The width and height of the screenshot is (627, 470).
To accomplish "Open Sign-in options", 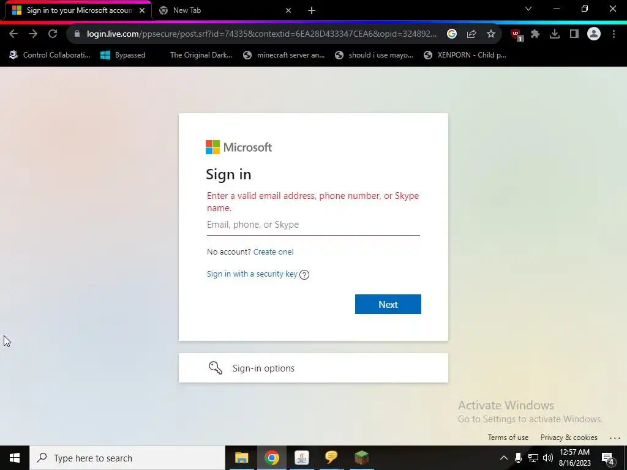I will (x=313, y=368).
